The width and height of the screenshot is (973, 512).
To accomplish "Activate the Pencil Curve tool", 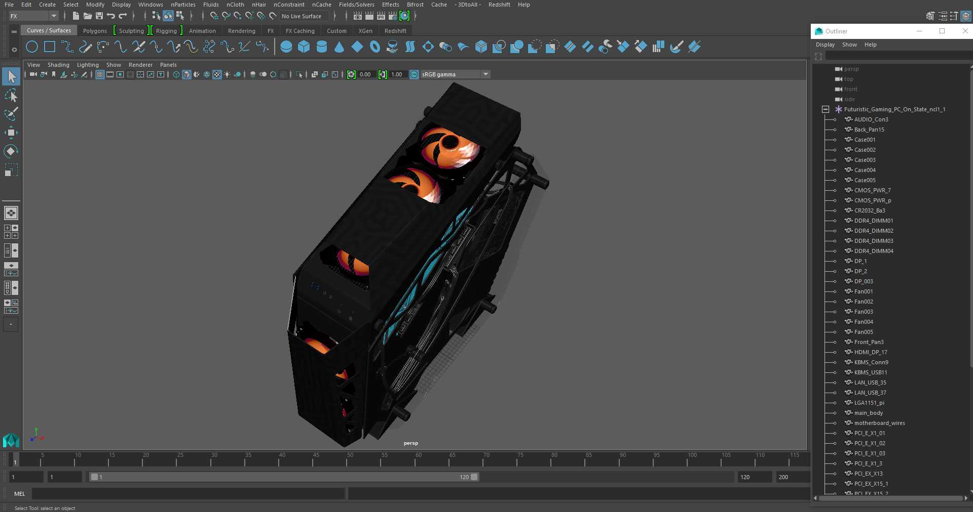I will point(85,47).
